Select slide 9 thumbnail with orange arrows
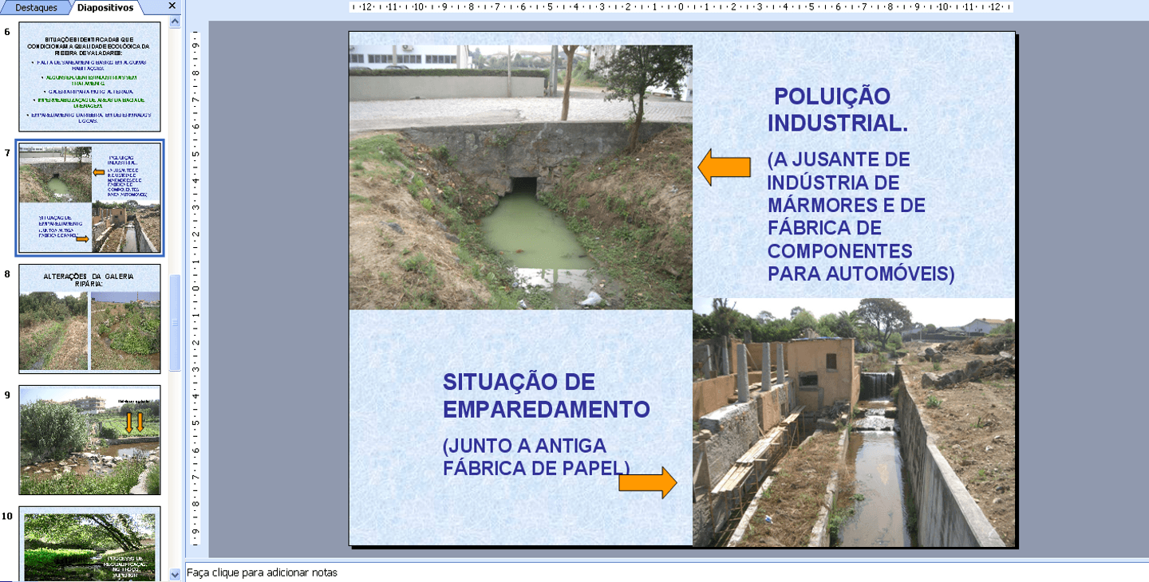Viewport: 1149px width, 582px height. 89,440
